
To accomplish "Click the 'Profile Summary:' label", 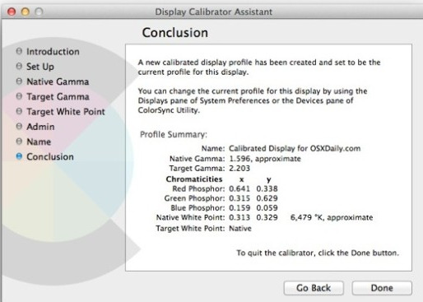I will tap(174, 135).
